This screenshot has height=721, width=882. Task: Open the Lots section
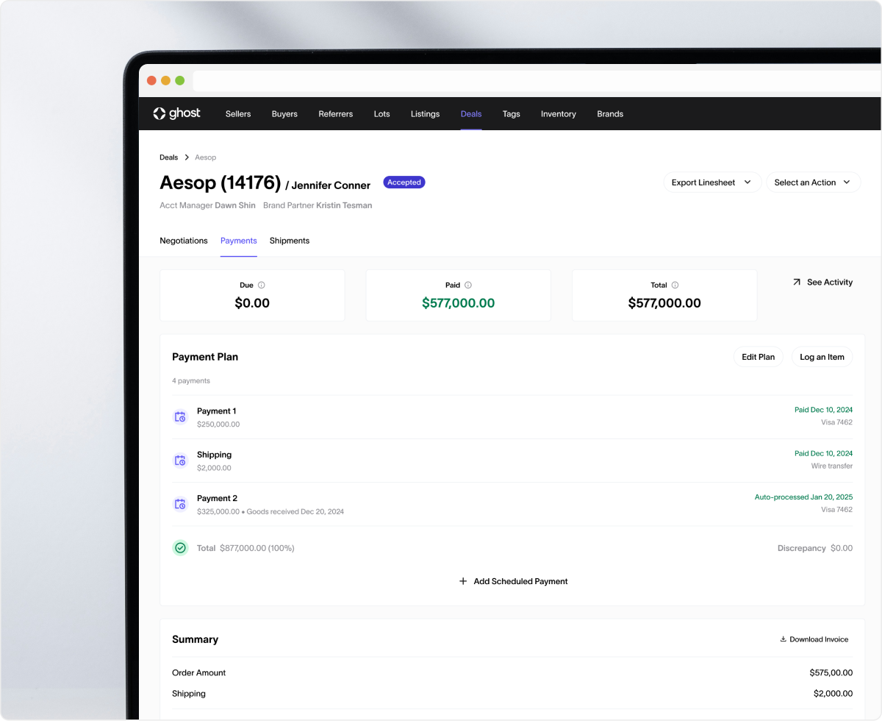(x=382, y=114)
